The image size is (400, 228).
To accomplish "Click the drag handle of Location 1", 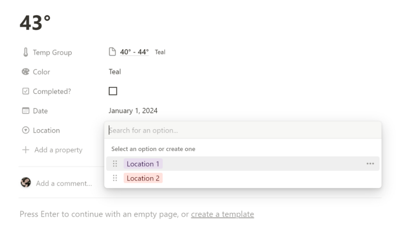I will (115, 164).
